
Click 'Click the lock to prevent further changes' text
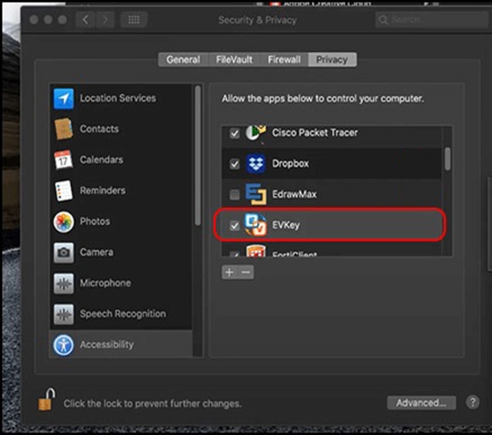click(153, 403)
